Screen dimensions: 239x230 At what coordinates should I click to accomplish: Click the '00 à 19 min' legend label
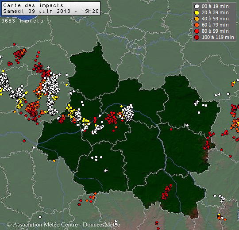(x=215, y=6)
